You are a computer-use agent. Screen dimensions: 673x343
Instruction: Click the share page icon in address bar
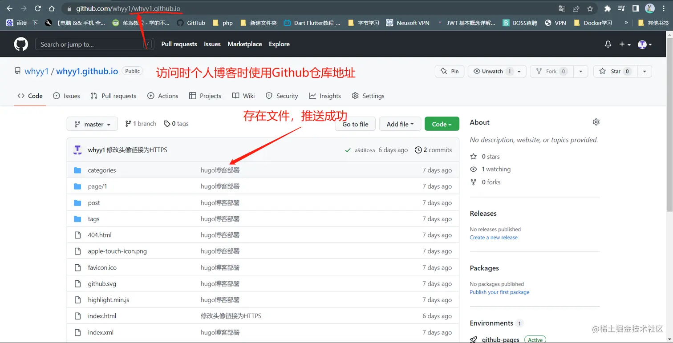[x=576, y=8]
